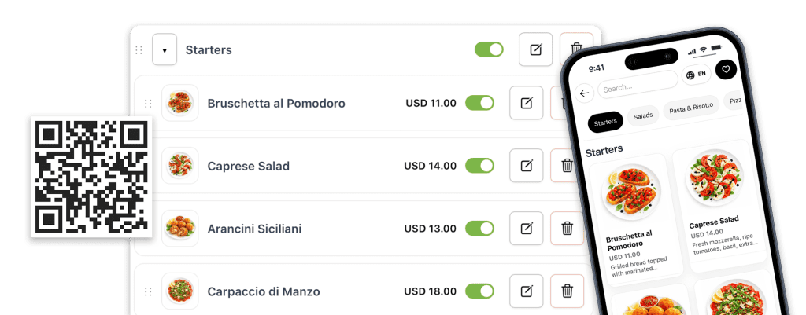This screenshot has height=315, width=806.
Task: Delete the Caprese Salad item
Action: coord(566,166)
